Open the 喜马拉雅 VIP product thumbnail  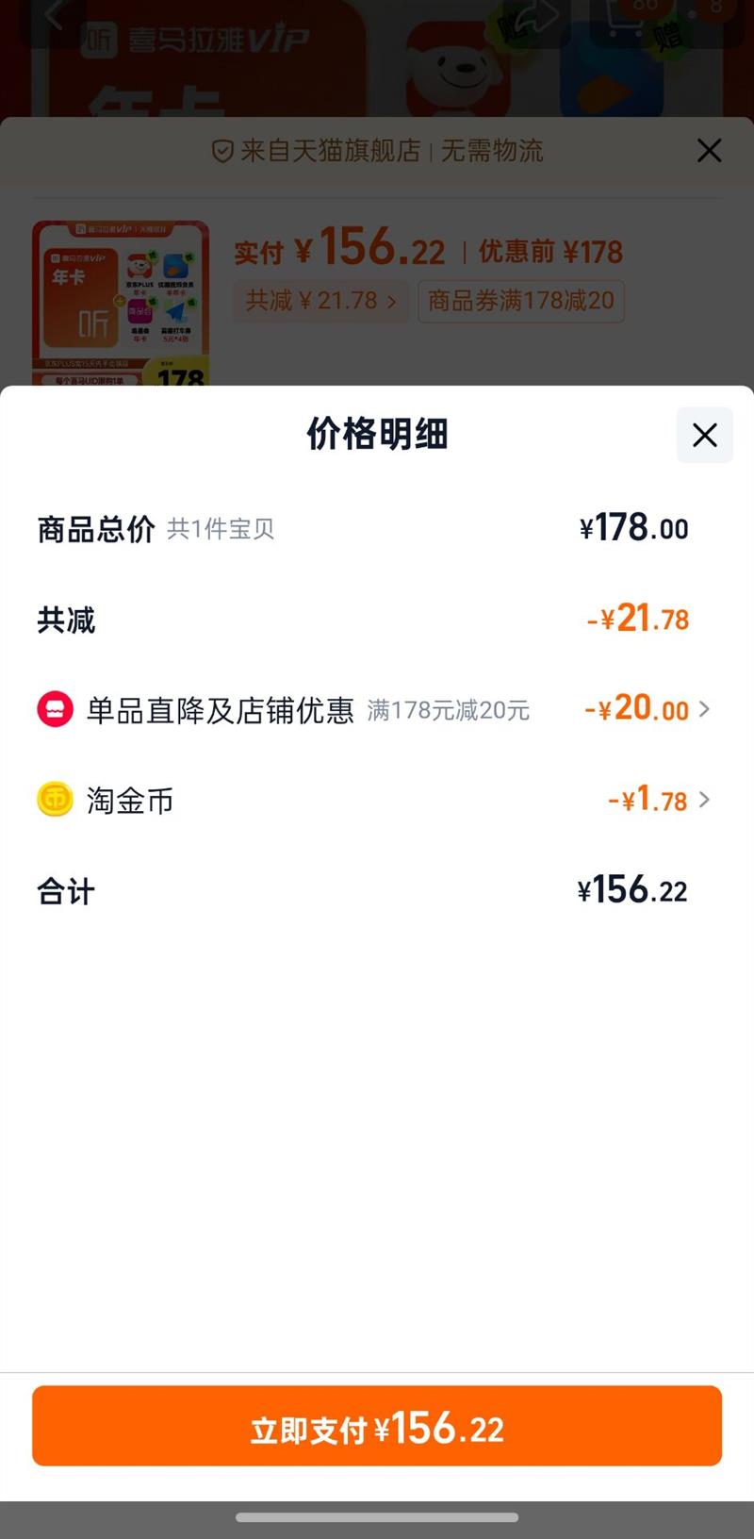coord(121,304)
